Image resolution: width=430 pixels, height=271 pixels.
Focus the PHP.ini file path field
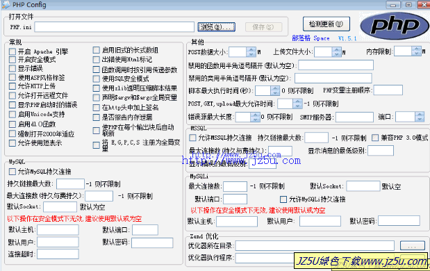(115, 27)
